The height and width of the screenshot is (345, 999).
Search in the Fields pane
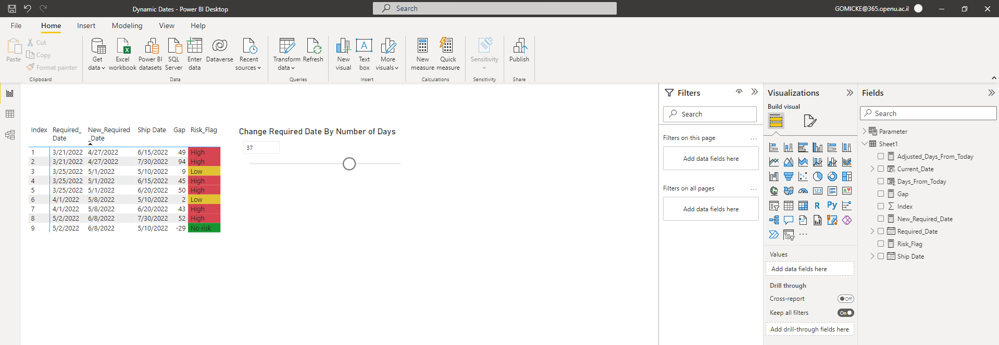(928, 113)
